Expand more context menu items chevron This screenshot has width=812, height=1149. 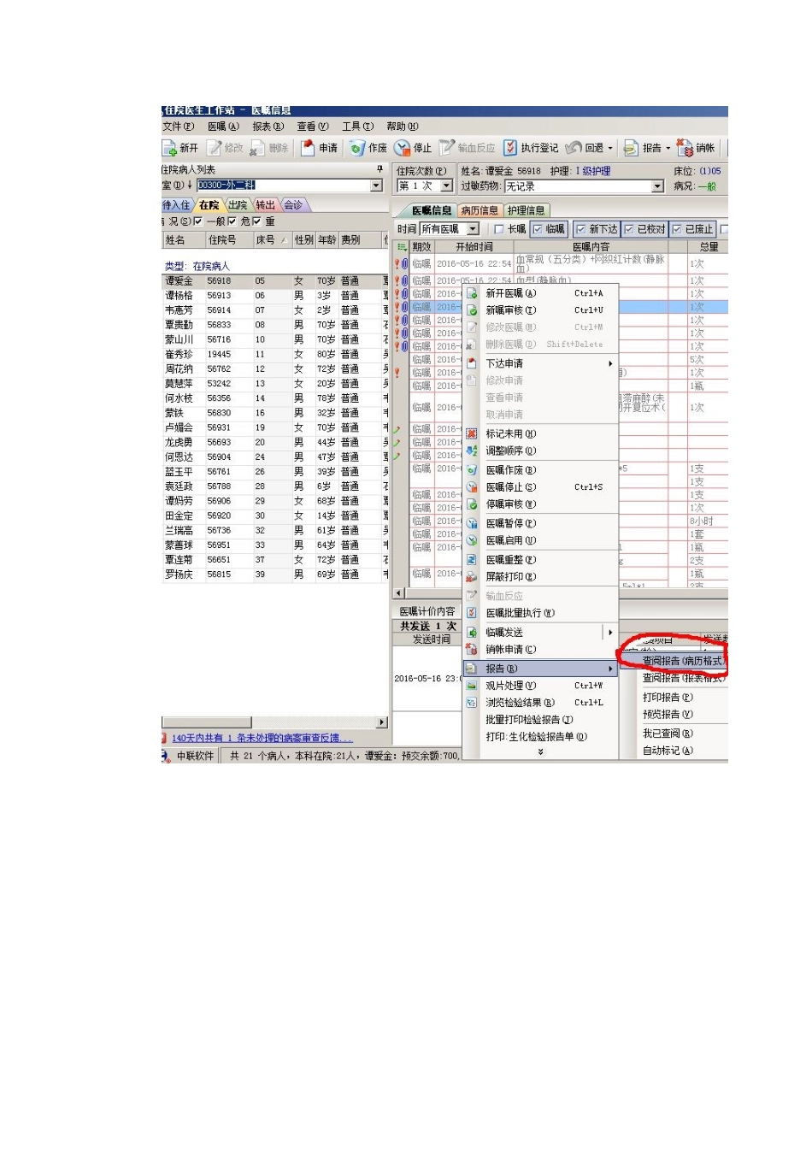point(540,752)
